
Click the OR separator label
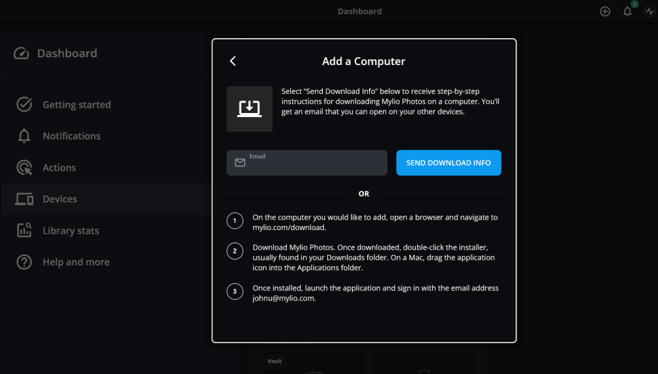pyautogui.click(x=364, y=194)
